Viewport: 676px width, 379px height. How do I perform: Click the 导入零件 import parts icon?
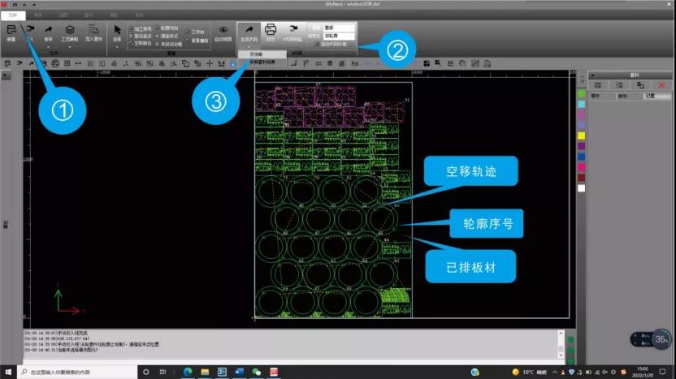(x=93, y=29)
